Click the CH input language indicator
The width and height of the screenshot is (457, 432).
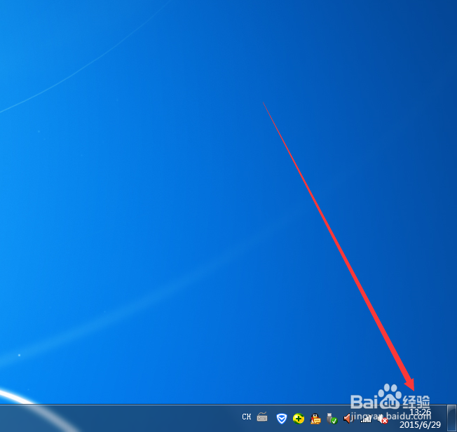[246, 417]
